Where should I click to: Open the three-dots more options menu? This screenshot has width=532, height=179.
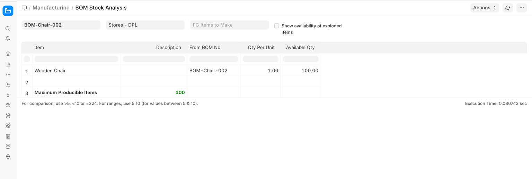coord(522,8)
